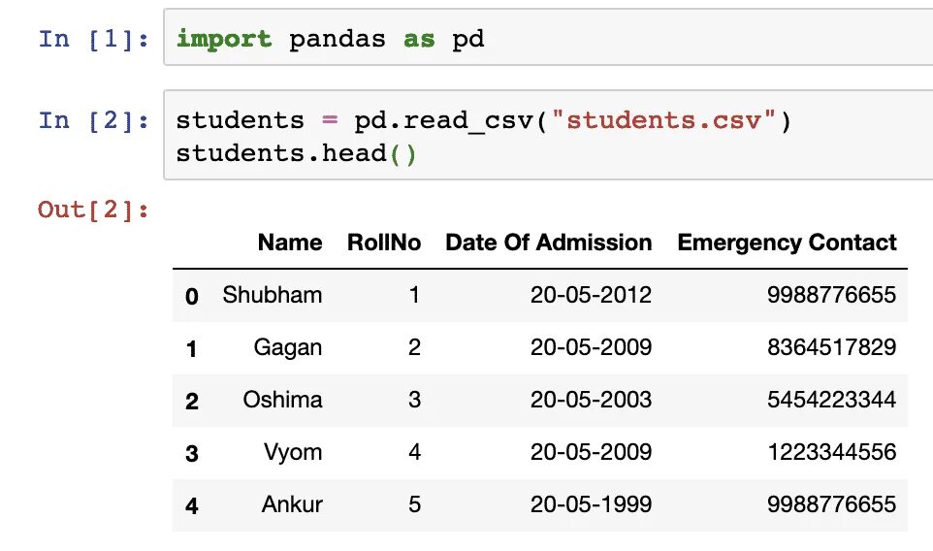Click the Vyom name cell

click(x=293, y=452)
